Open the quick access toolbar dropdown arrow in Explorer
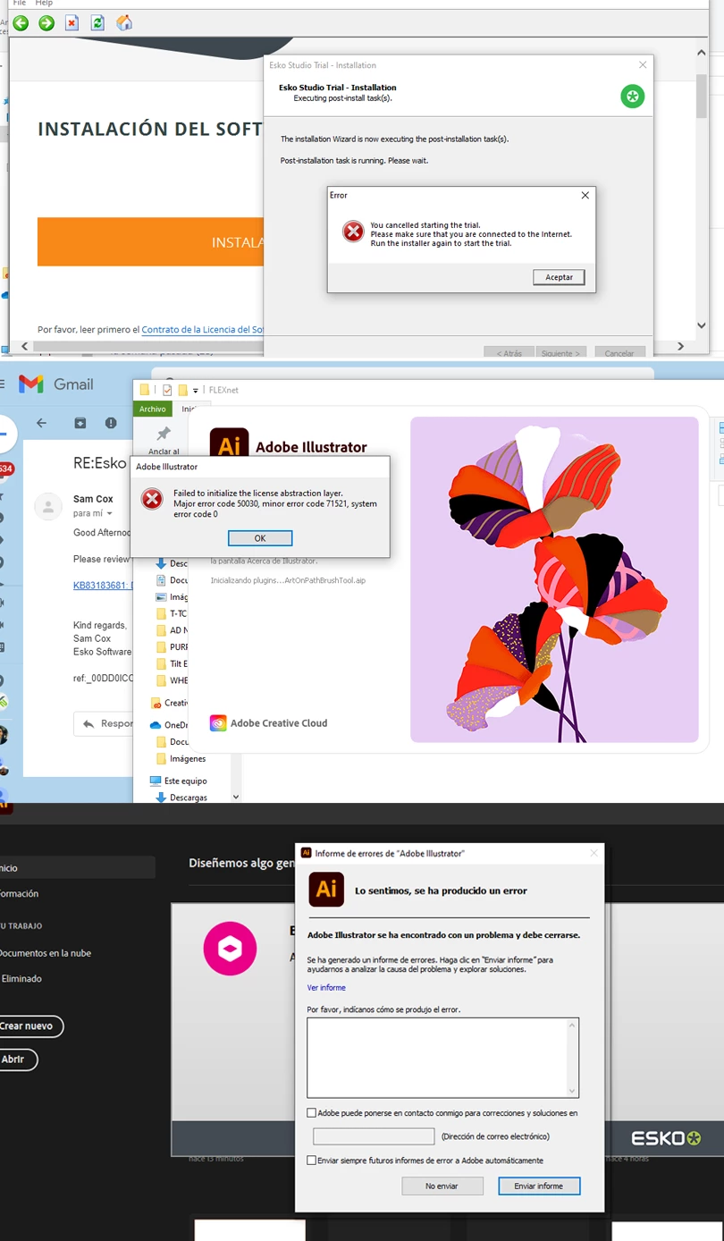This screenshot has width=724, height=1241. coord(196,391)
